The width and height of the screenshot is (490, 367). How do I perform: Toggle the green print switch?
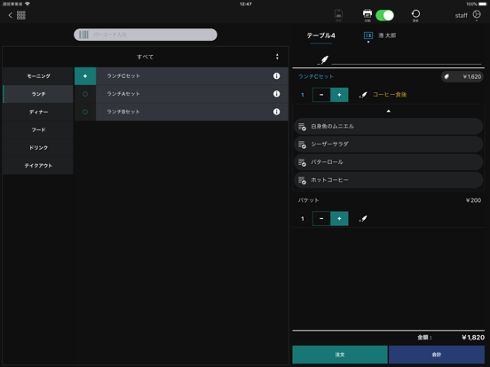[384, 15]
